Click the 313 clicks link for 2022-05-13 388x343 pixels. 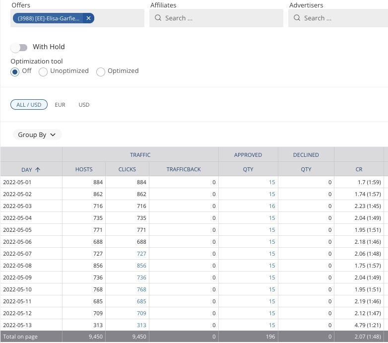pyautogui.click(x=141, y=325)
